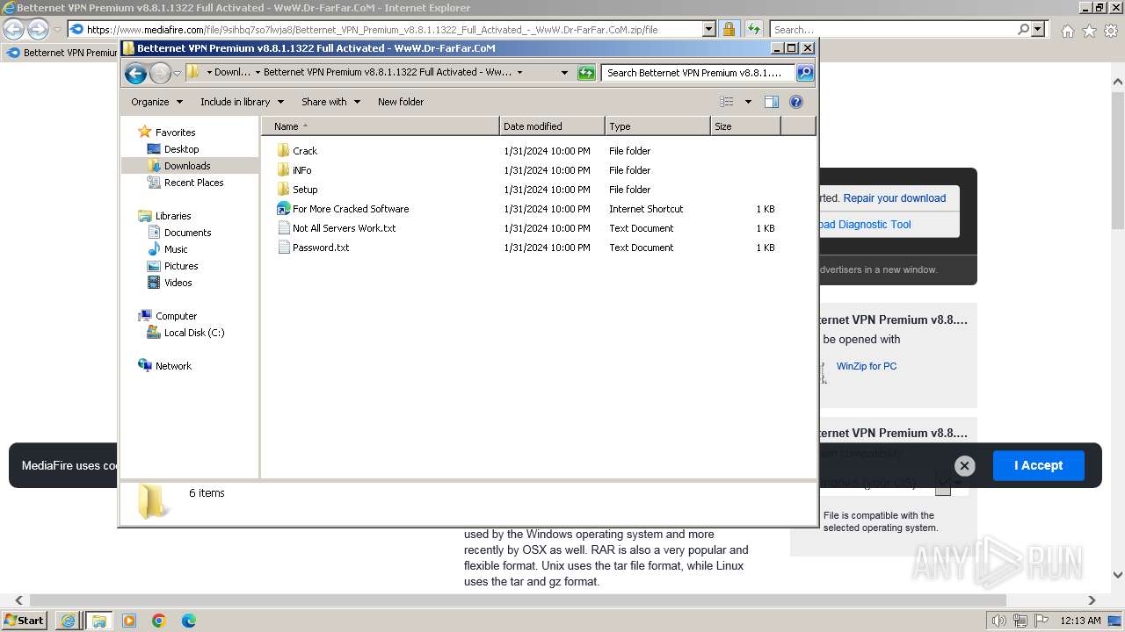
Task: Toggle the Explorer preview pane
Action: [772, 102]
